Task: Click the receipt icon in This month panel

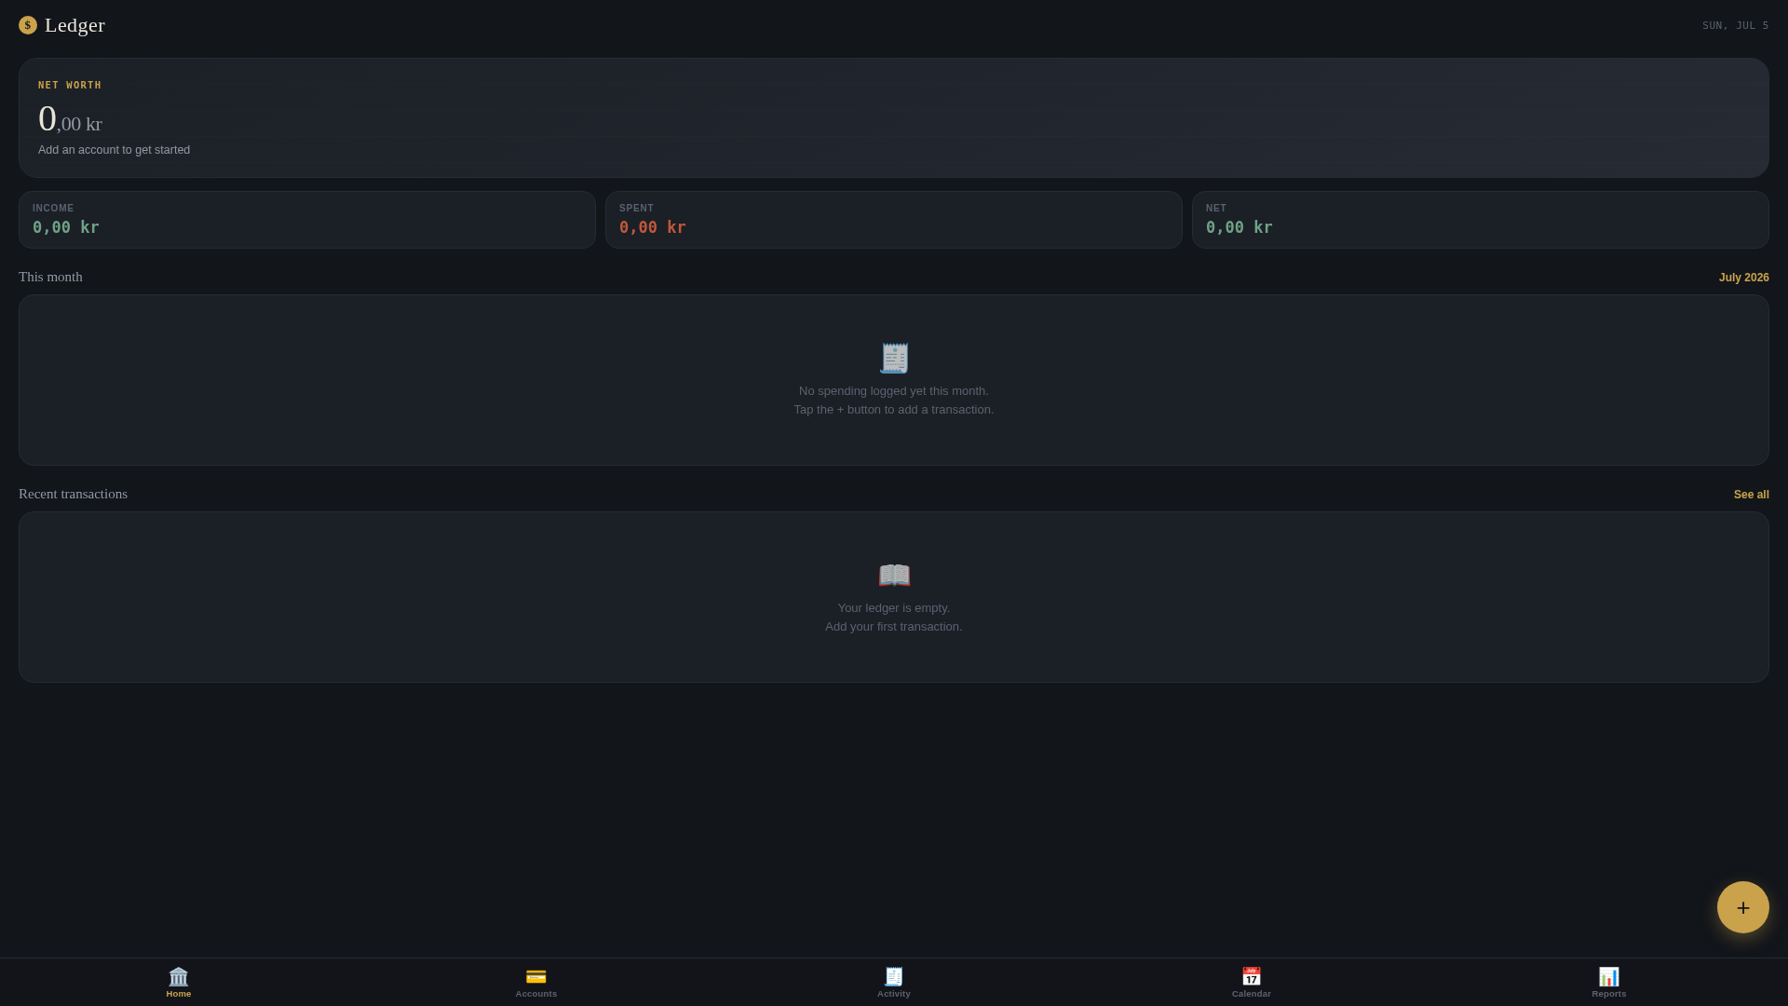Action: point(894,359)
